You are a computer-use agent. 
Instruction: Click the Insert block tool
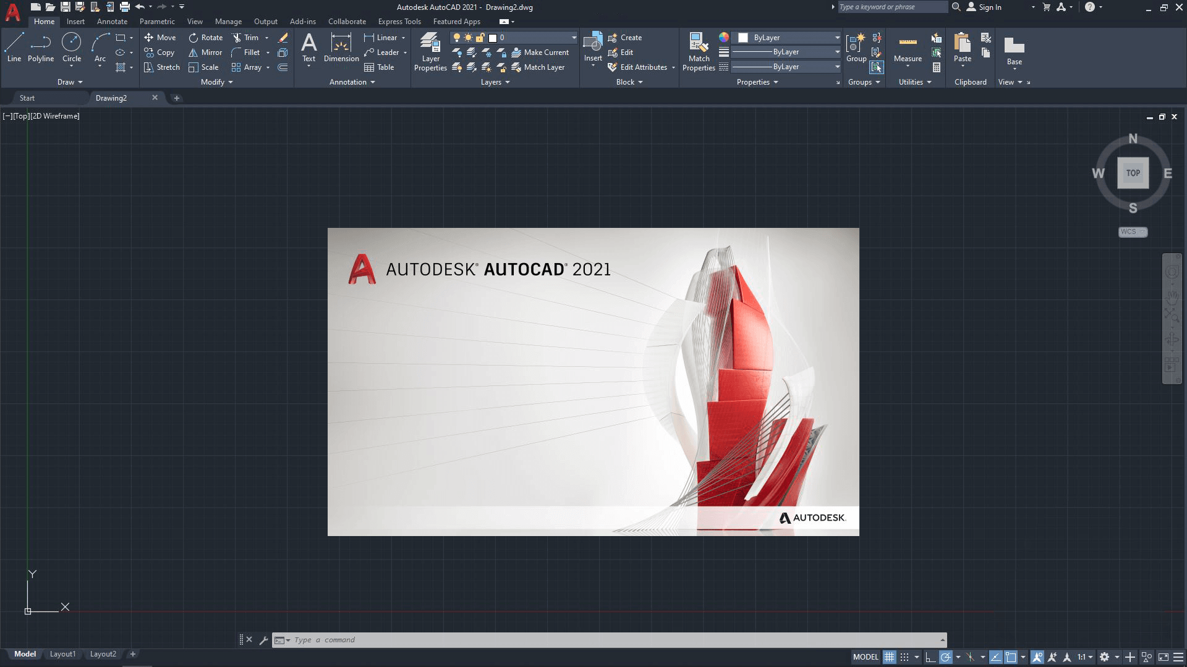point(593,46)
